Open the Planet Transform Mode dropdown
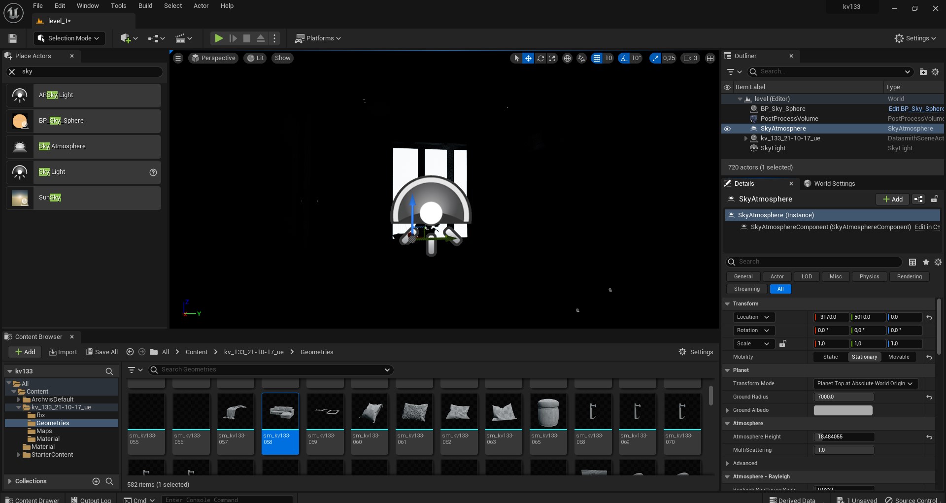This screenshot has height=503, width=946. pyautogui.click(x=865, y=383)
